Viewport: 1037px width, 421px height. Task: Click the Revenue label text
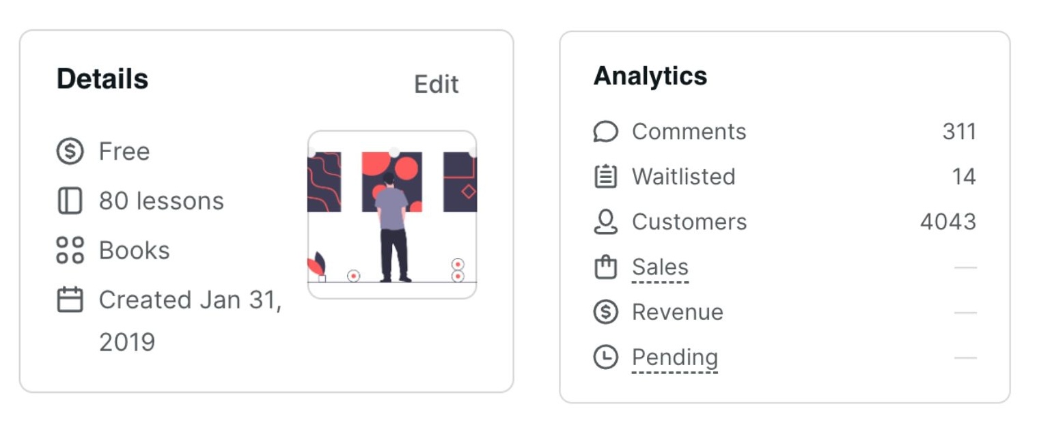tap(677, 312)
